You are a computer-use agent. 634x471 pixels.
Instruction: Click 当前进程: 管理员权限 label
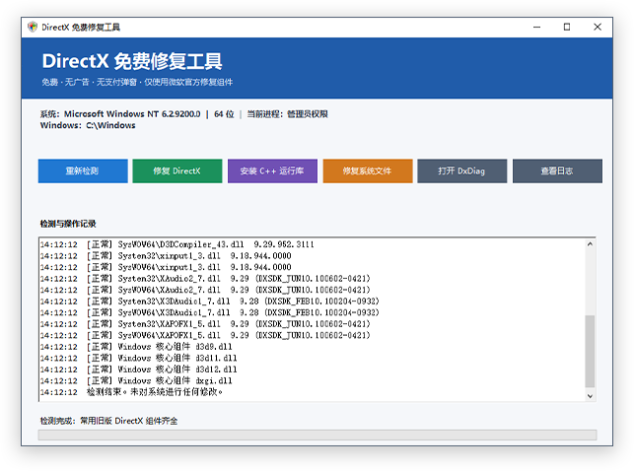pyautogui.click(x=288, y=114)
